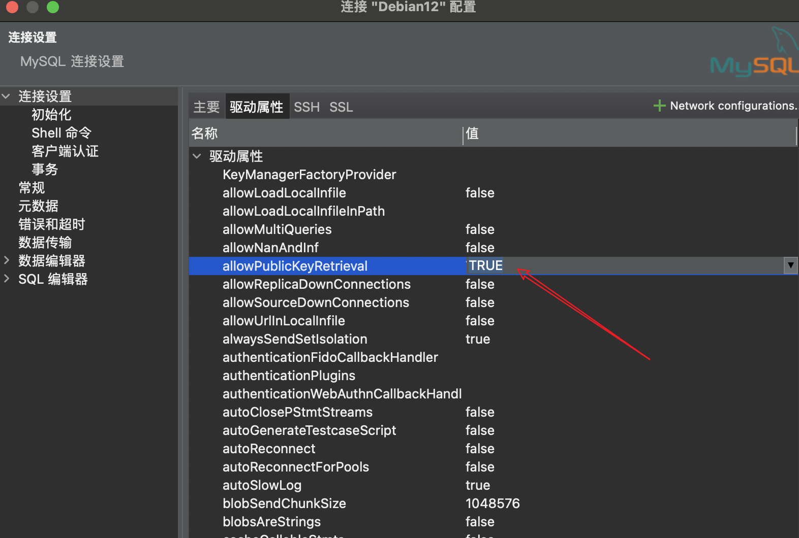The image size is (799, 538).
Task: Select the 驱动属性 tab
Action: [257, 107]
